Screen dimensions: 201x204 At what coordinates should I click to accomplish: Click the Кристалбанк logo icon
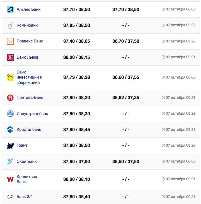pos(10,130)
